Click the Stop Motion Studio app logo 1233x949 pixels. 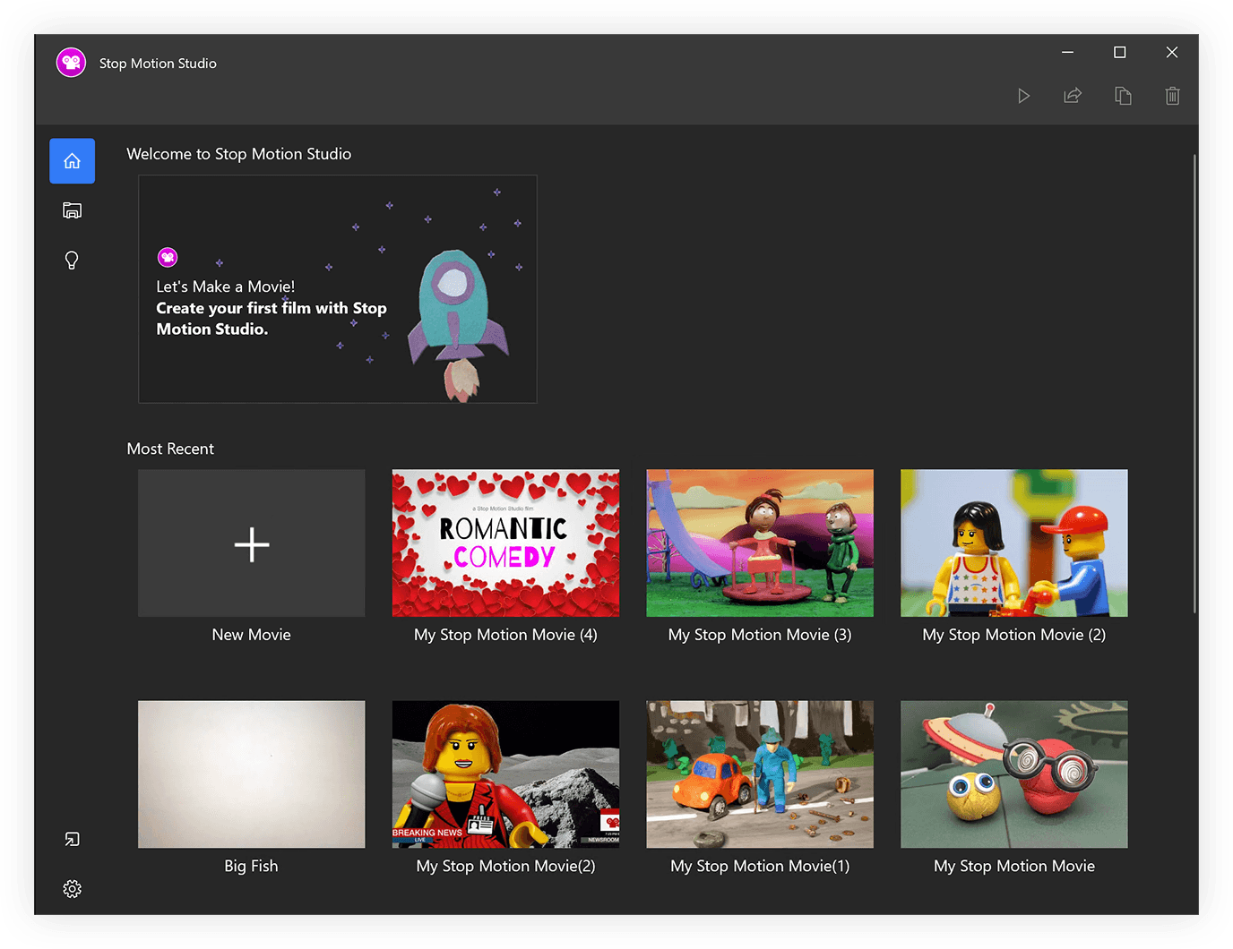(71, 63)
